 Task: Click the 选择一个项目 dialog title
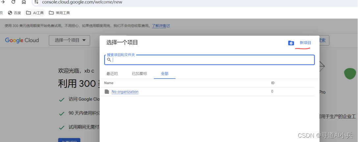pyautogui.click(x=122, y=42)
